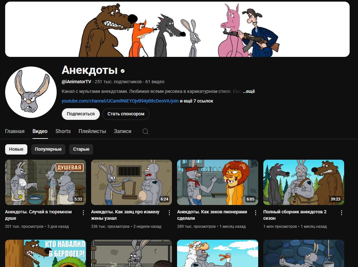Sort videos by Старые
358x267 pixels.
click(81, 149)
